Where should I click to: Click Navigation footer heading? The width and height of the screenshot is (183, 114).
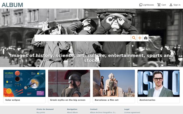(x=72, y=109)
